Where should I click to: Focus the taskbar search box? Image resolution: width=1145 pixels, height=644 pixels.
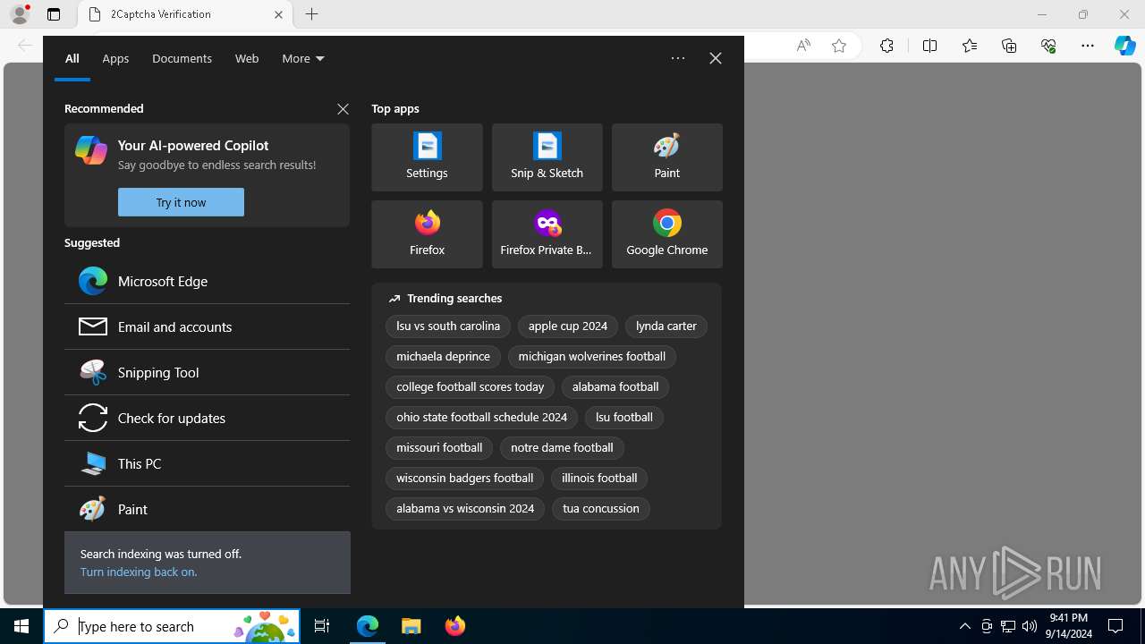coord(172,626)
